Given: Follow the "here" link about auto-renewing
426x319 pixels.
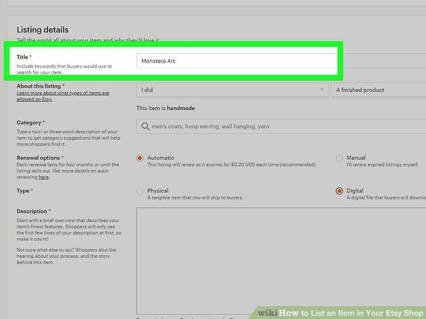Looking at the screenshot, I should (x=43, y=177).
